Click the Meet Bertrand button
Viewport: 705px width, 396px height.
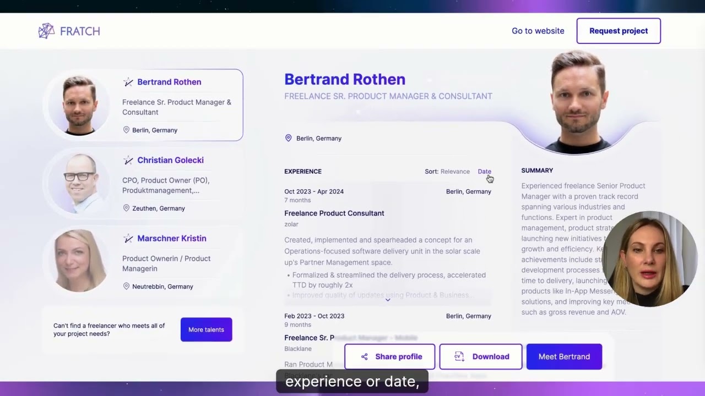(x=564, y=356)
